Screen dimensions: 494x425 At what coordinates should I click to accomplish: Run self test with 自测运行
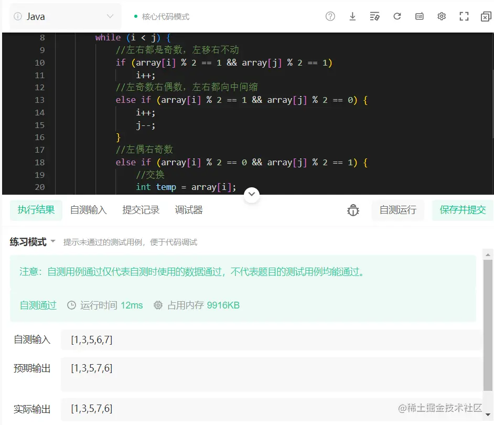[x=398, y=210]
